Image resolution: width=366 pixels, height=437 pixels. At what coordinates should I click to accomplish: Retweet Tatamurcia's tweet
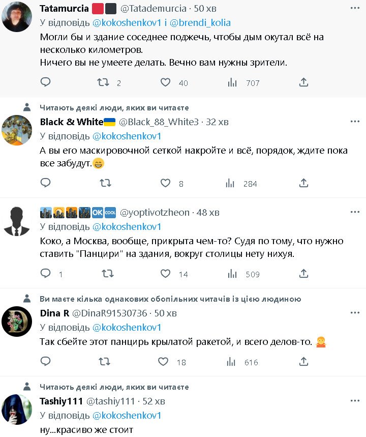coord(104,82)
